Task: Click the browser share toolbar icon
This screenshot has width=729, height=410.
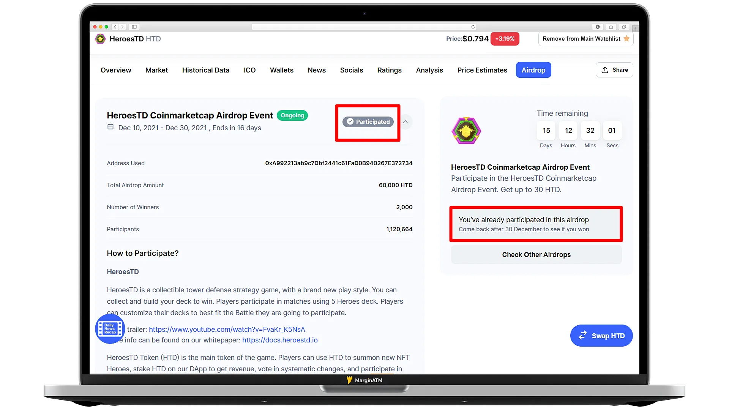Action: pyautogui.click(x=611, y=27)
